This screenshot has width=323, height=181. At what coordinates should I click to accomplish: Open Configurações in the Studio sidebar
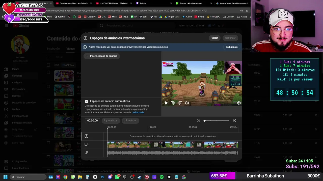(x=19, y=161)
